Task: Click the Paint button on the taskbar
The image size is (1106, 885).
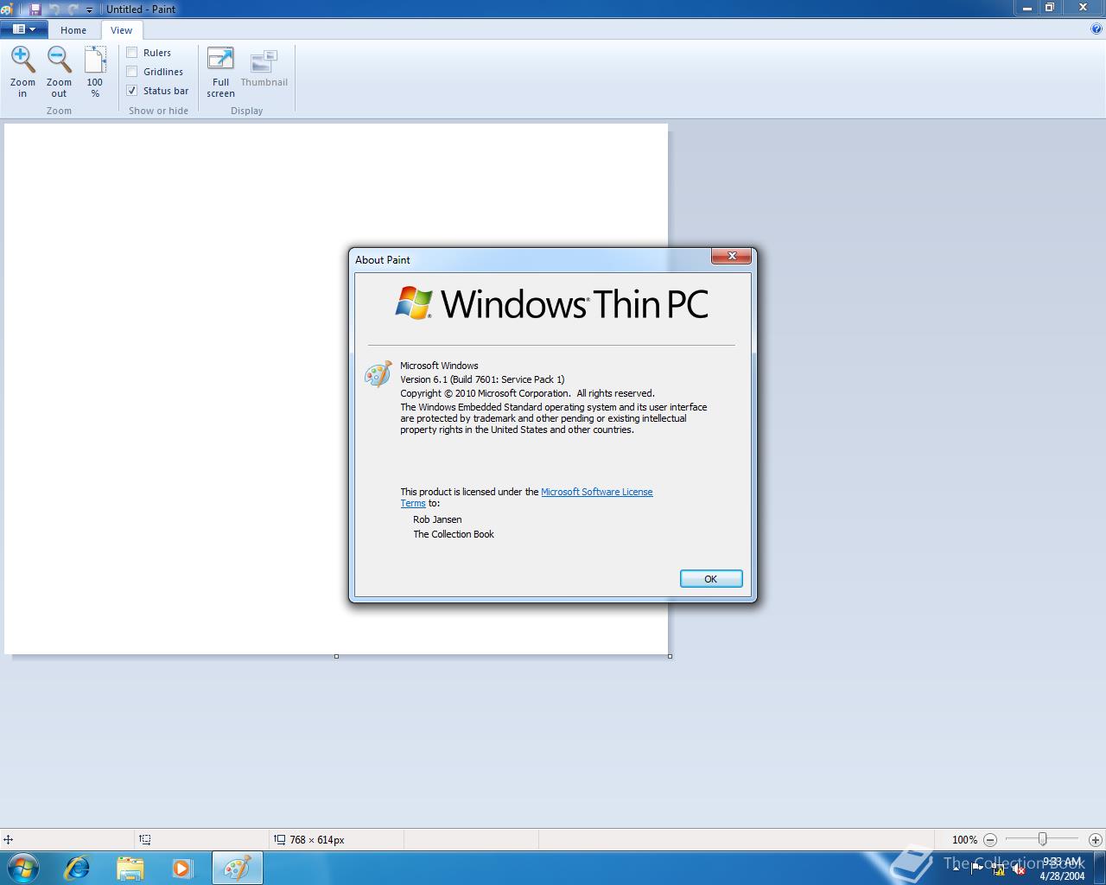Action: click(237, 868)
